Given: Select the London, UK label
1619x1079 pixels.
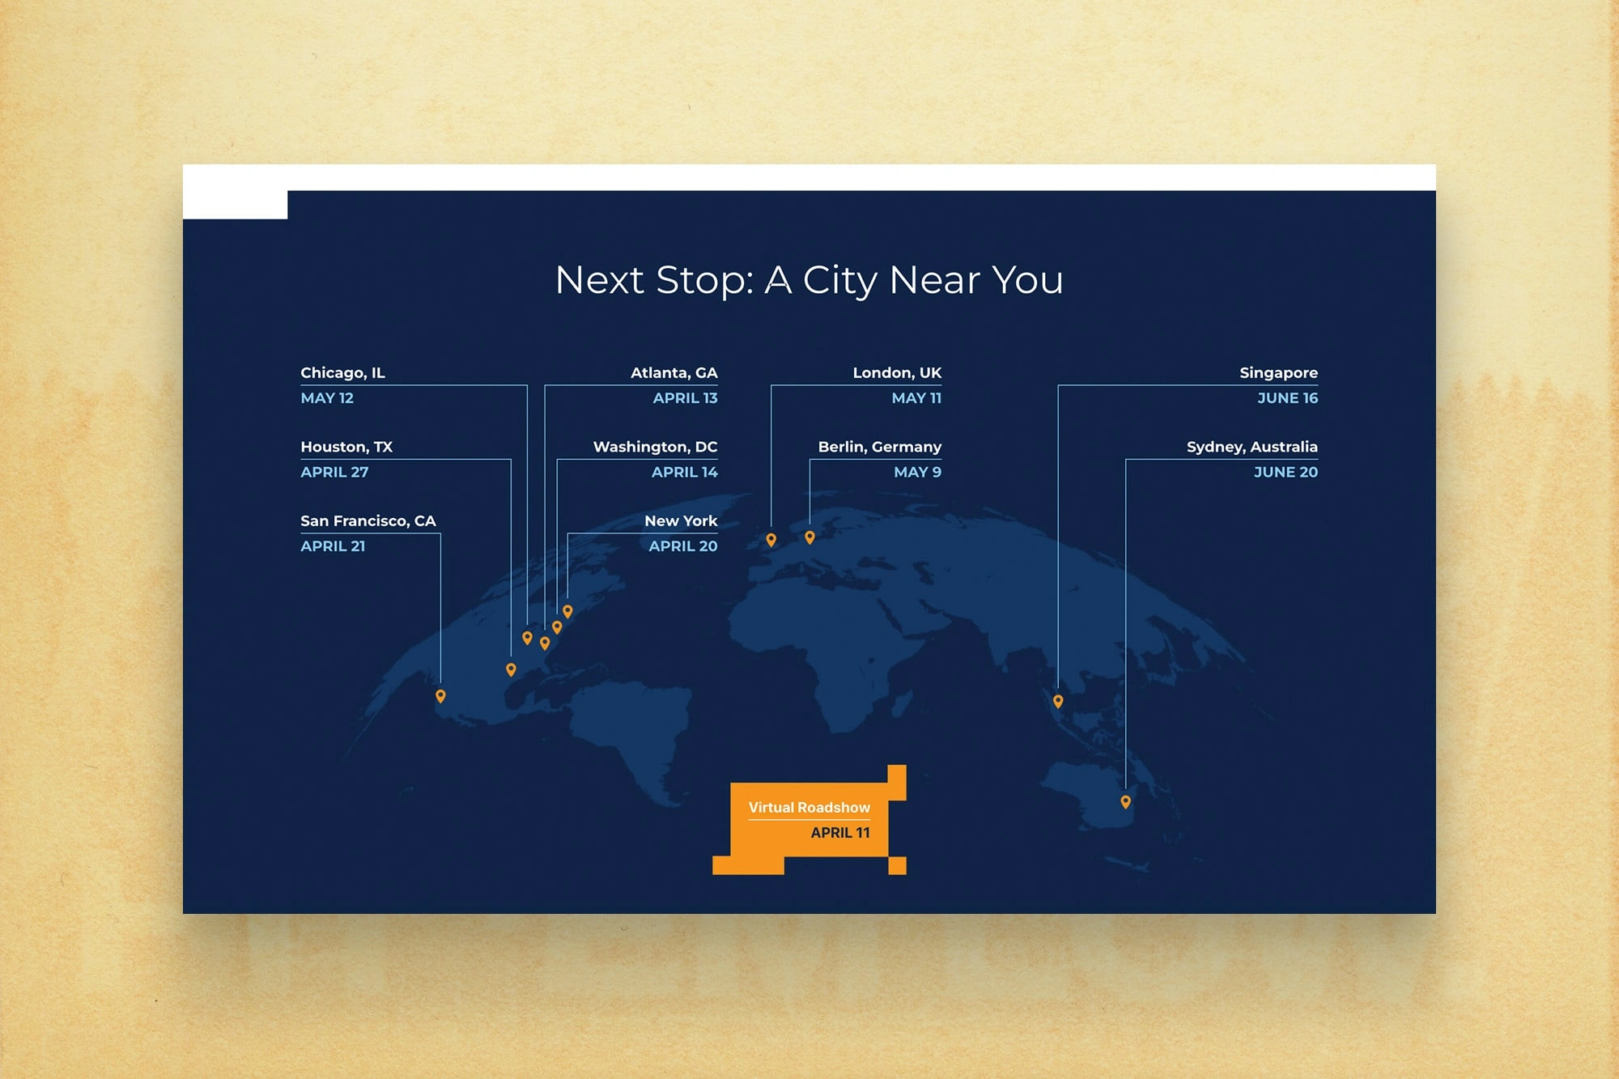Looking at the screenshot, I should (x=897, y=373).
